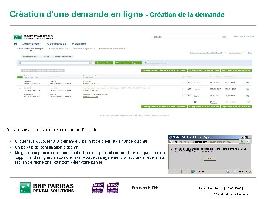Click the green Rechercher button

click(x=104, y=63)
